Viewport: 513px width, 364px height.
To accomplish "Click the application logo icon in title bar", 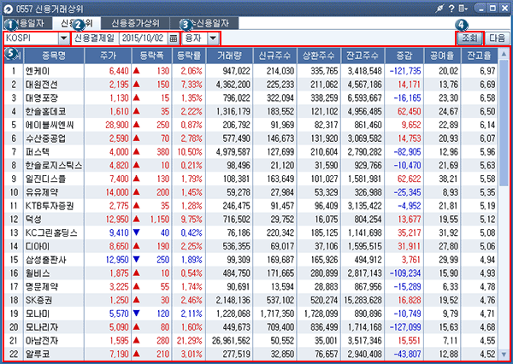I will click(x=8, y=9).
